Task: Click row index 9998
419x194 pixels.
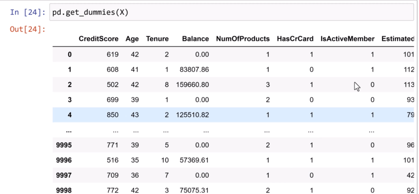Action: coord(64,190)
